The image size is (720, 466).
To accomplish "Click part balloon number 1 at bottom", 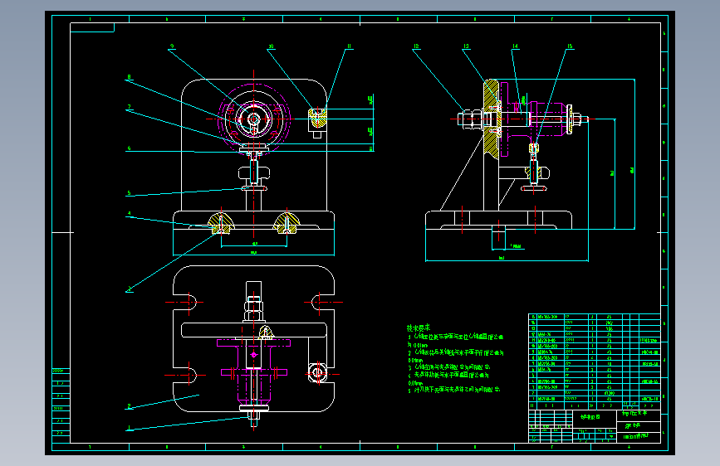I will [129, 428].
